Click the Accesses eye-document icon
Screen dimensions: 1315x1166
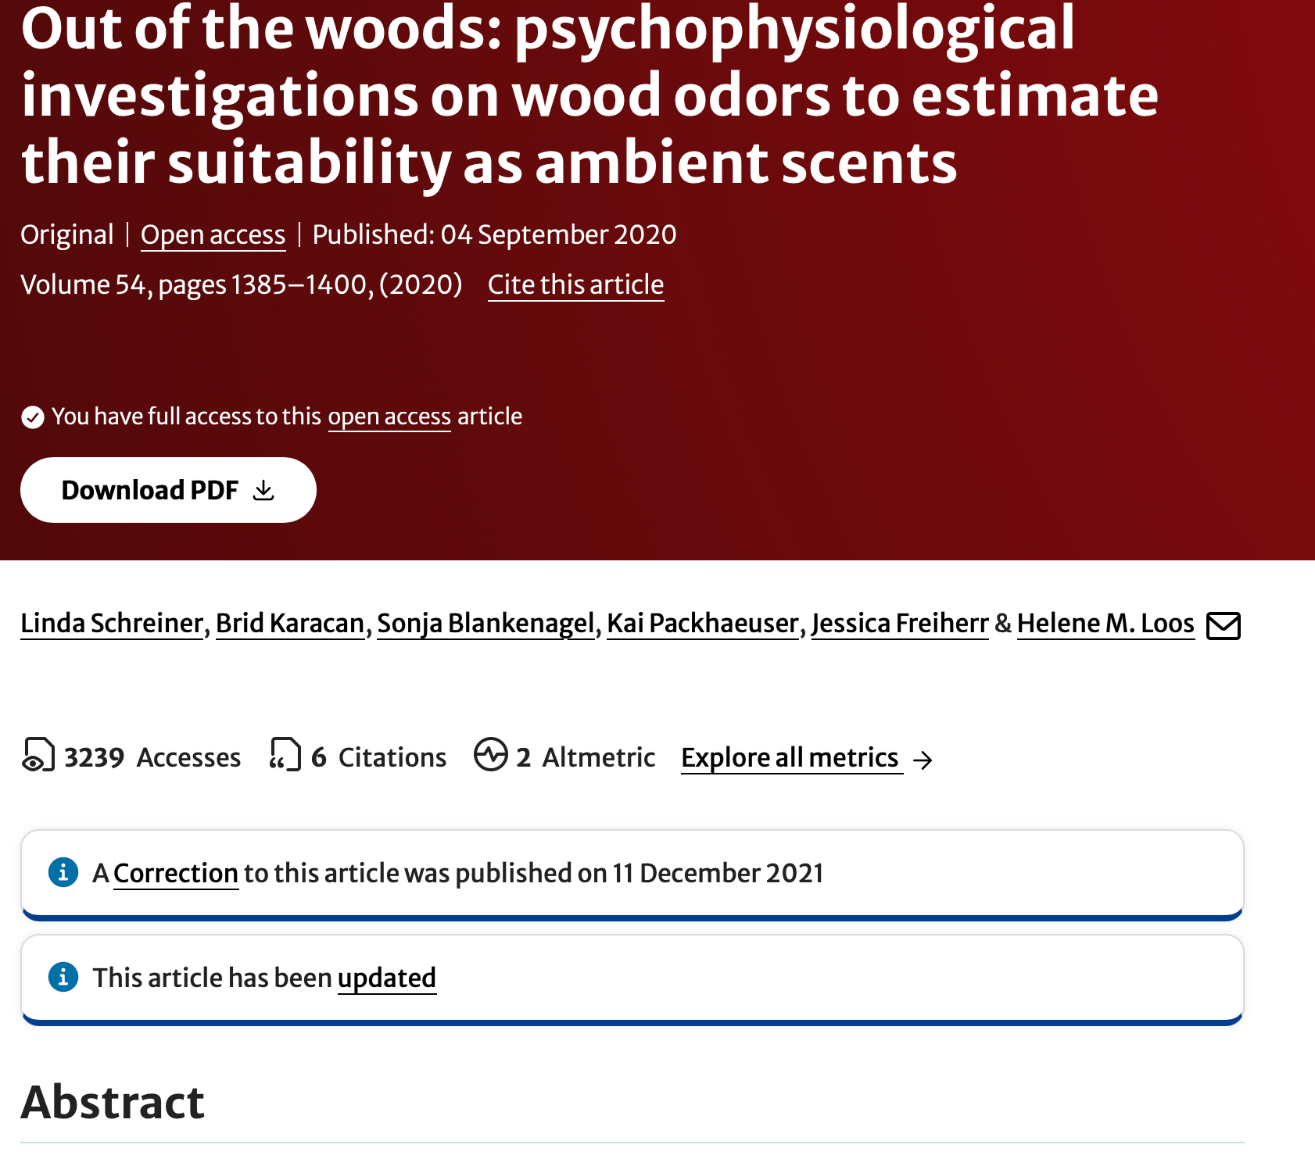pyautogui.click(x=38, y=756)
